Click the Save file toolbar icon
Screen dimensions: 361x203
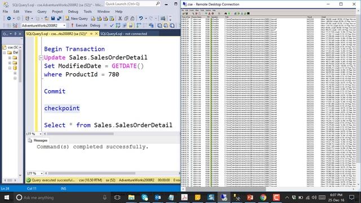(53, 19)
